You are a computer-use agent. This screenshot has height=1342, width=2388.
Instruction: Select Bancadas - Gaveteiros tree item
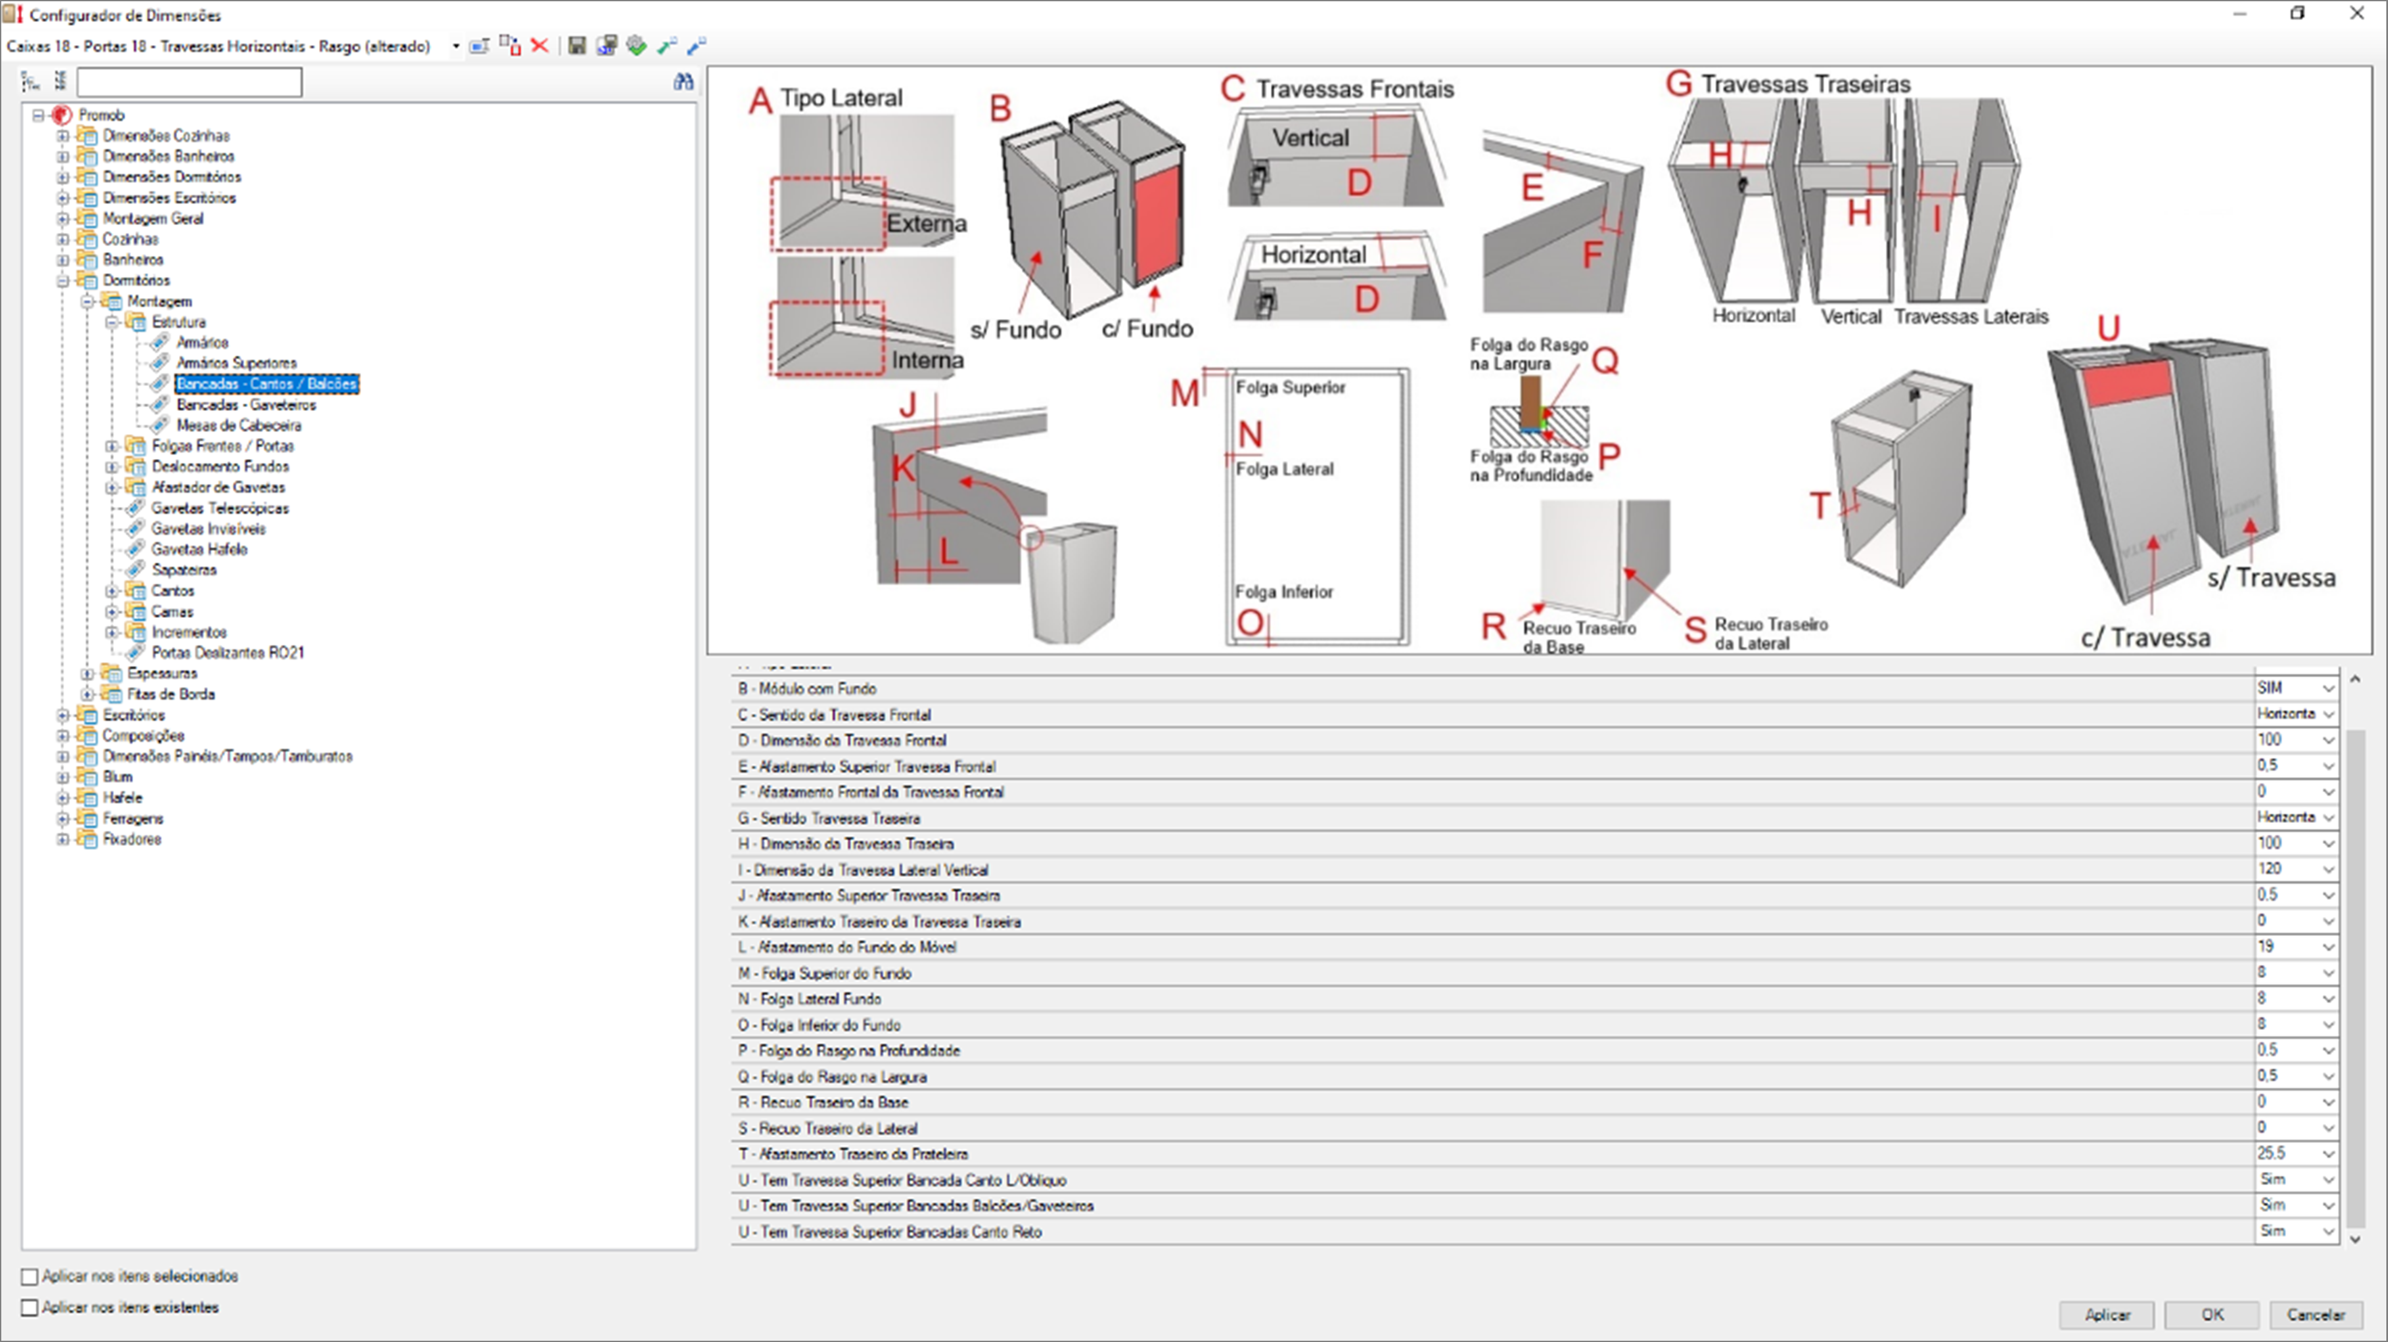[247, 405]
